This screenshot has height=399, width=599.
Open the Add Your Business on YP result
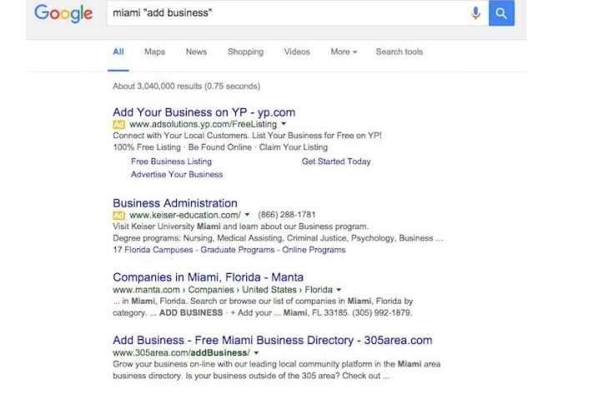204,112
